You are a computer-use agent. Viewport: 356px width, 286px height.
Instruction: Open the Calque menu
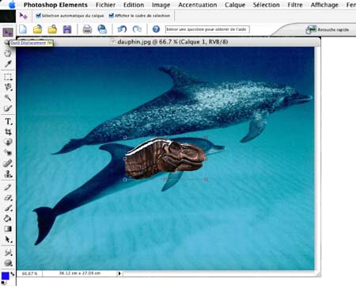(235, 5)
